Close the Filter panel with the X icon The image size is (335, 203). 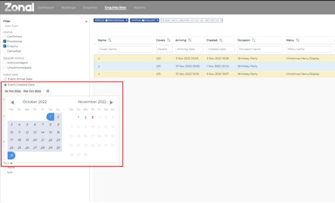click(x=86, y=21)
